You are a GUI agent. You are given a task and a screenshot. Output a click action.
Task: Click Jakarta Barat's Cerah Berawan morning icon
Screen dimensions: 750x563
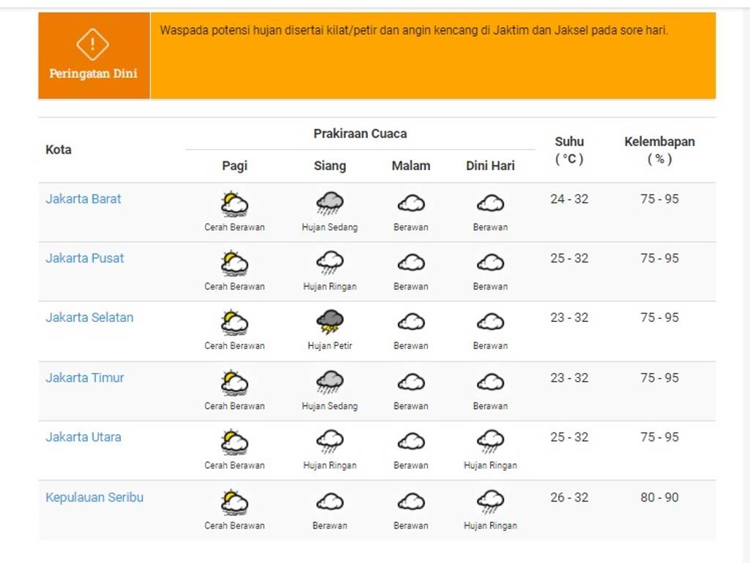(x=234, y=203)
